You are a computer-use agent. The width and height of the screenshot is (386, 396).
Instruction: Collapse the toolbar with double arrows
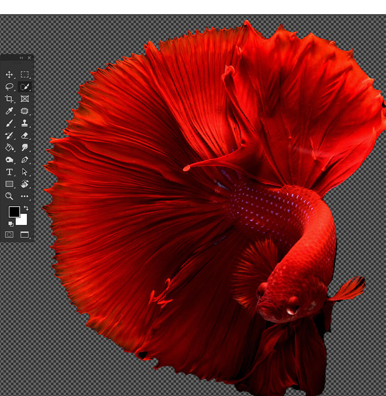point(21,58)
